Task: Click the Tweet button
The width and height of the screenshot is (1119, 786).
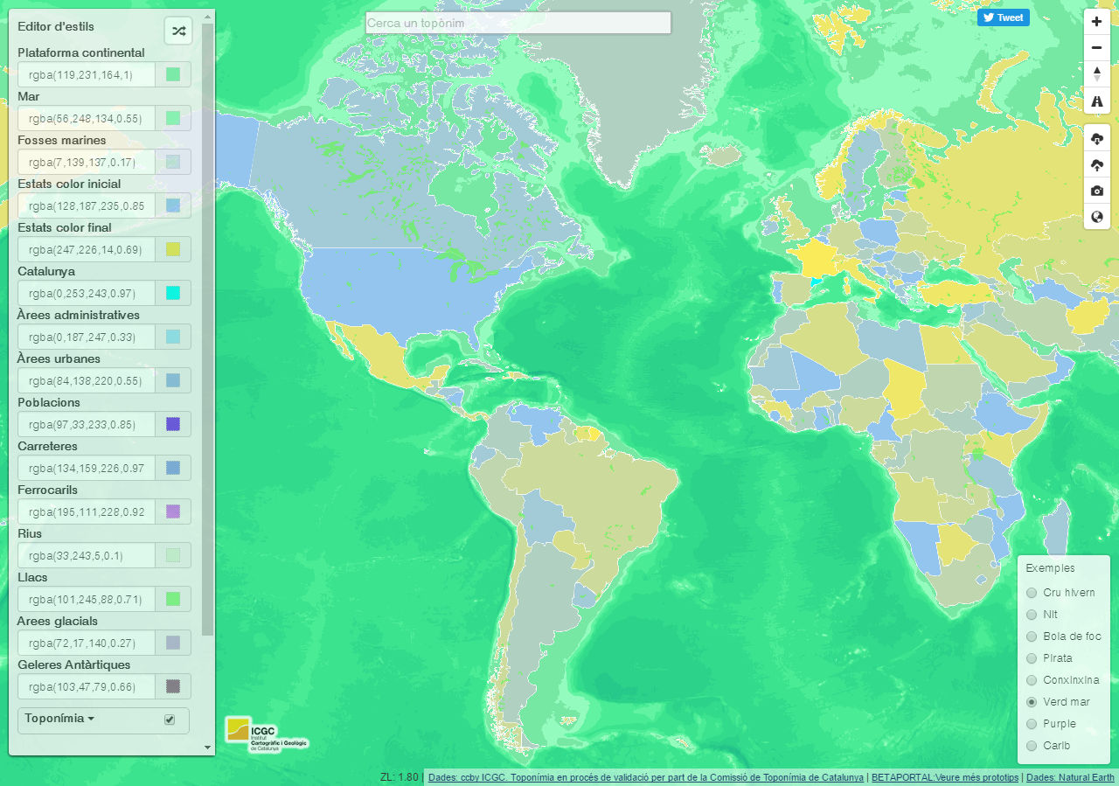Action: [1003, 17]
